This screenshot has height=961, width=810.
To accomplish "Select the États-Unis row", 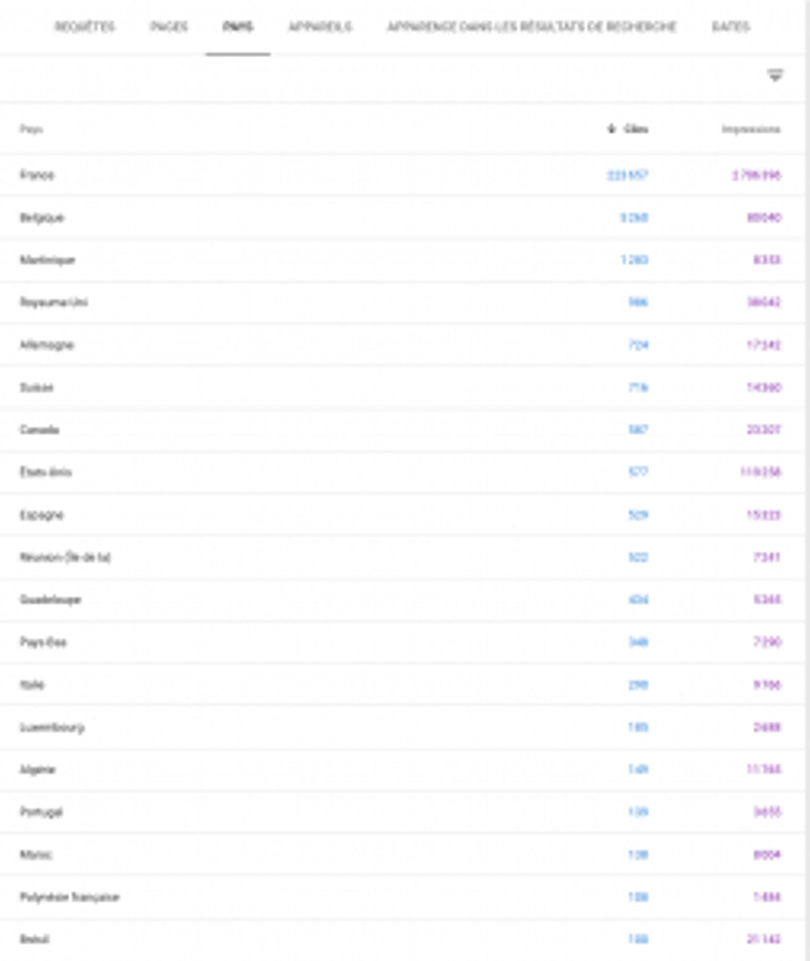I will pyautogui.click(x=46, y=472).
